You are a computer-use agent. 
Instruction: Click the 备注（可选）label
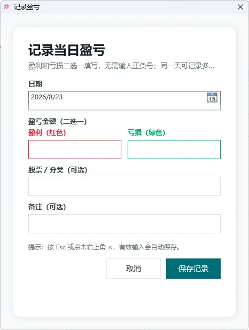click(x=47, y=207)
